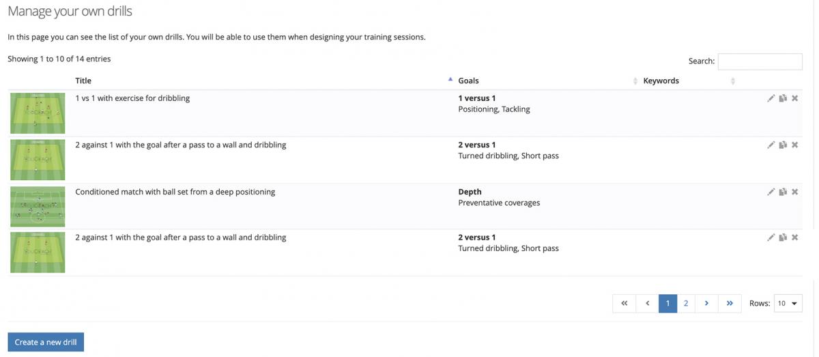Delete the last 2 against 1 drill
Image resolution: width=819 pixels, height=357 pixels.
(x=794, y=238)
